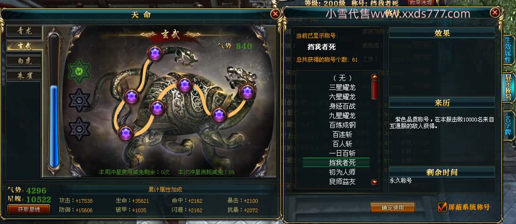The image size is (516, 224).
Task: Open the 称号选择 button at the top
Action: click(x=421, y=3)
